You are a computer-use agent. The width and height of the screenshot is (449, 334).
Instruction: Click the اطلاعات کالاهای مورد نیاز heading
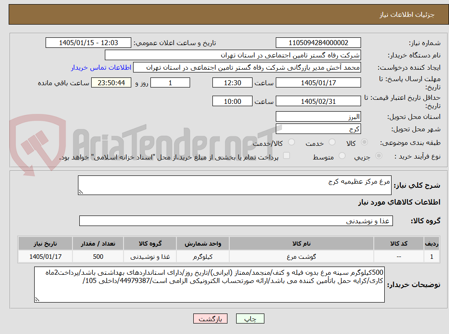click(x=399, y=202)
